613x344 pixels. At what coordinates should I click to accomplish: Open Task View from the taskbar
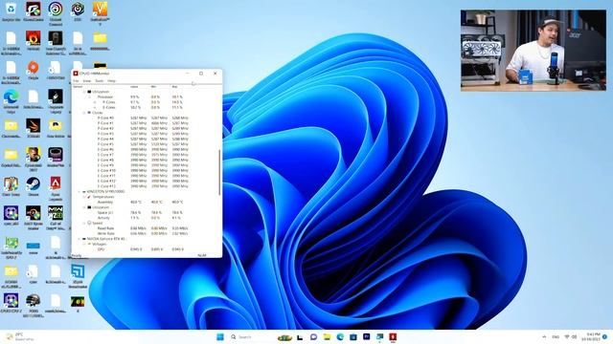click(x=300, y=336)
